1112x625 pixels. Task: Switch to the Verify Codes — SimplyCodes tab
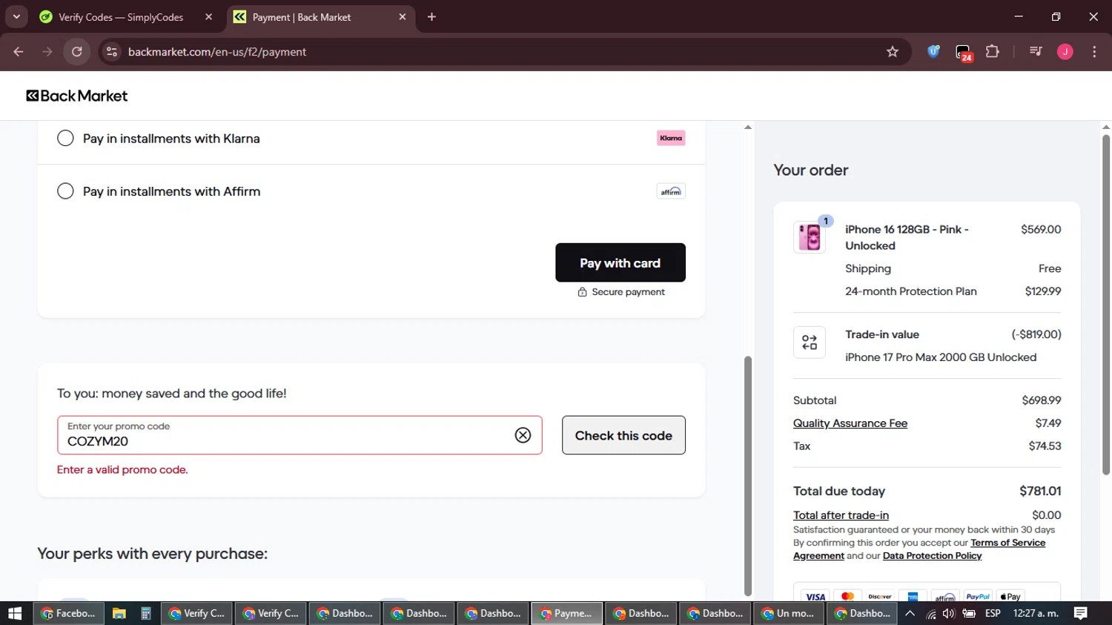click(121, 17)
